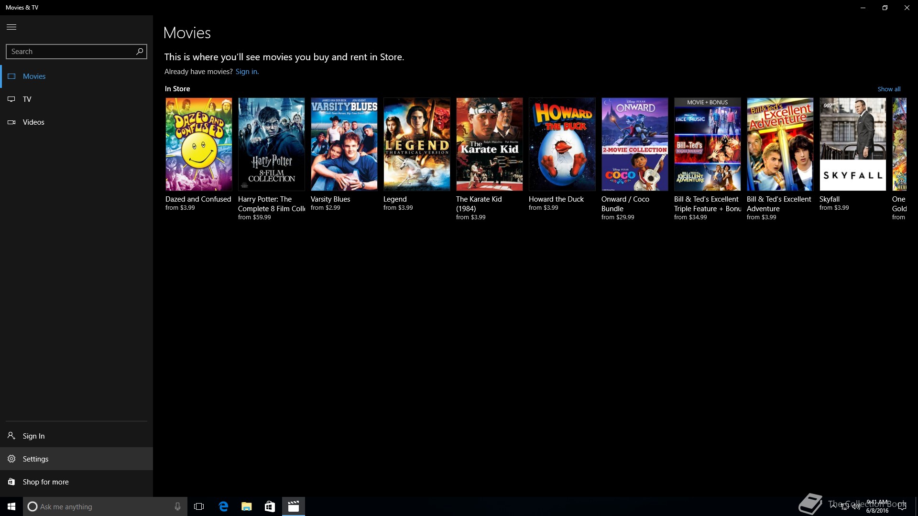Click 'from $2.99' price text
This screenshot has height=516, width=918.
(x=326, y=208)
